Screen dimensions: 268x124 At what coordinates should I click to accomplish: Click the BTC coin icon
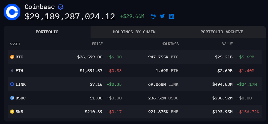coord(12,57)
